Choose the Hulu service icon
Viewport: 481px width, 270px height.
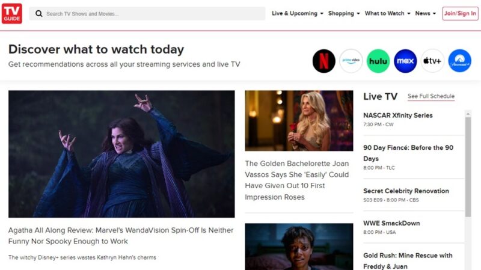coord(378,61)
